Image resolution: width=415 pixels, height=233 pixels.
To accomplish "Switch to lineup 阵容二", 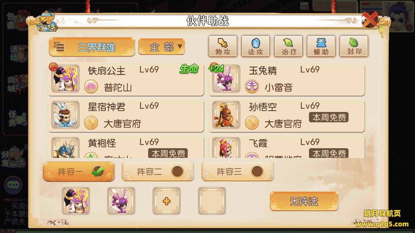I will coord(158,171).
